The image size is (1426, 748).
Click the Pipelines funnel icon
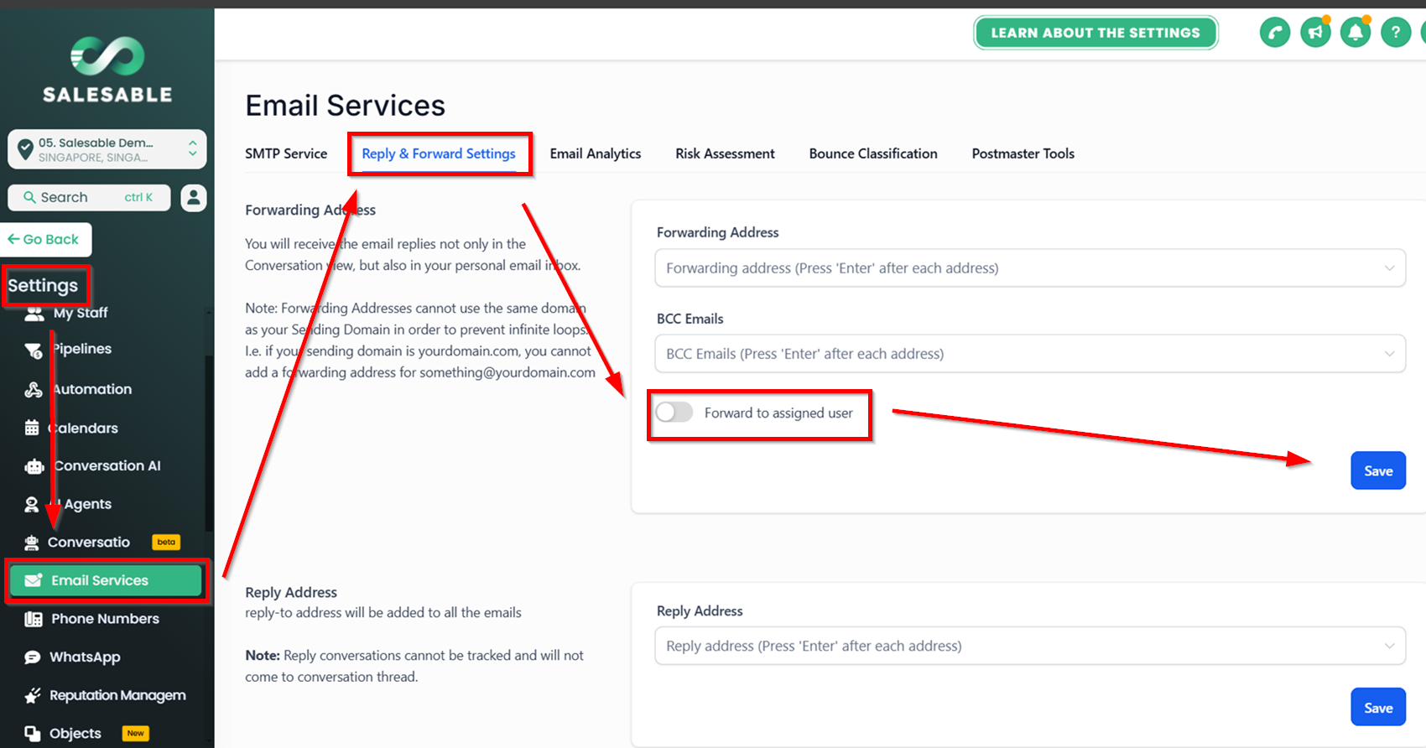[x=34, y=350]
